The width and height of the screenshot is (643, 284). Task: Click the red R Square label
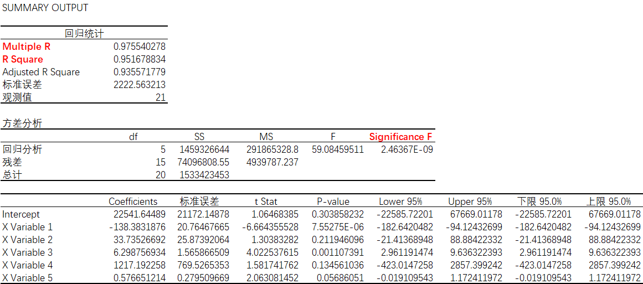23,59
